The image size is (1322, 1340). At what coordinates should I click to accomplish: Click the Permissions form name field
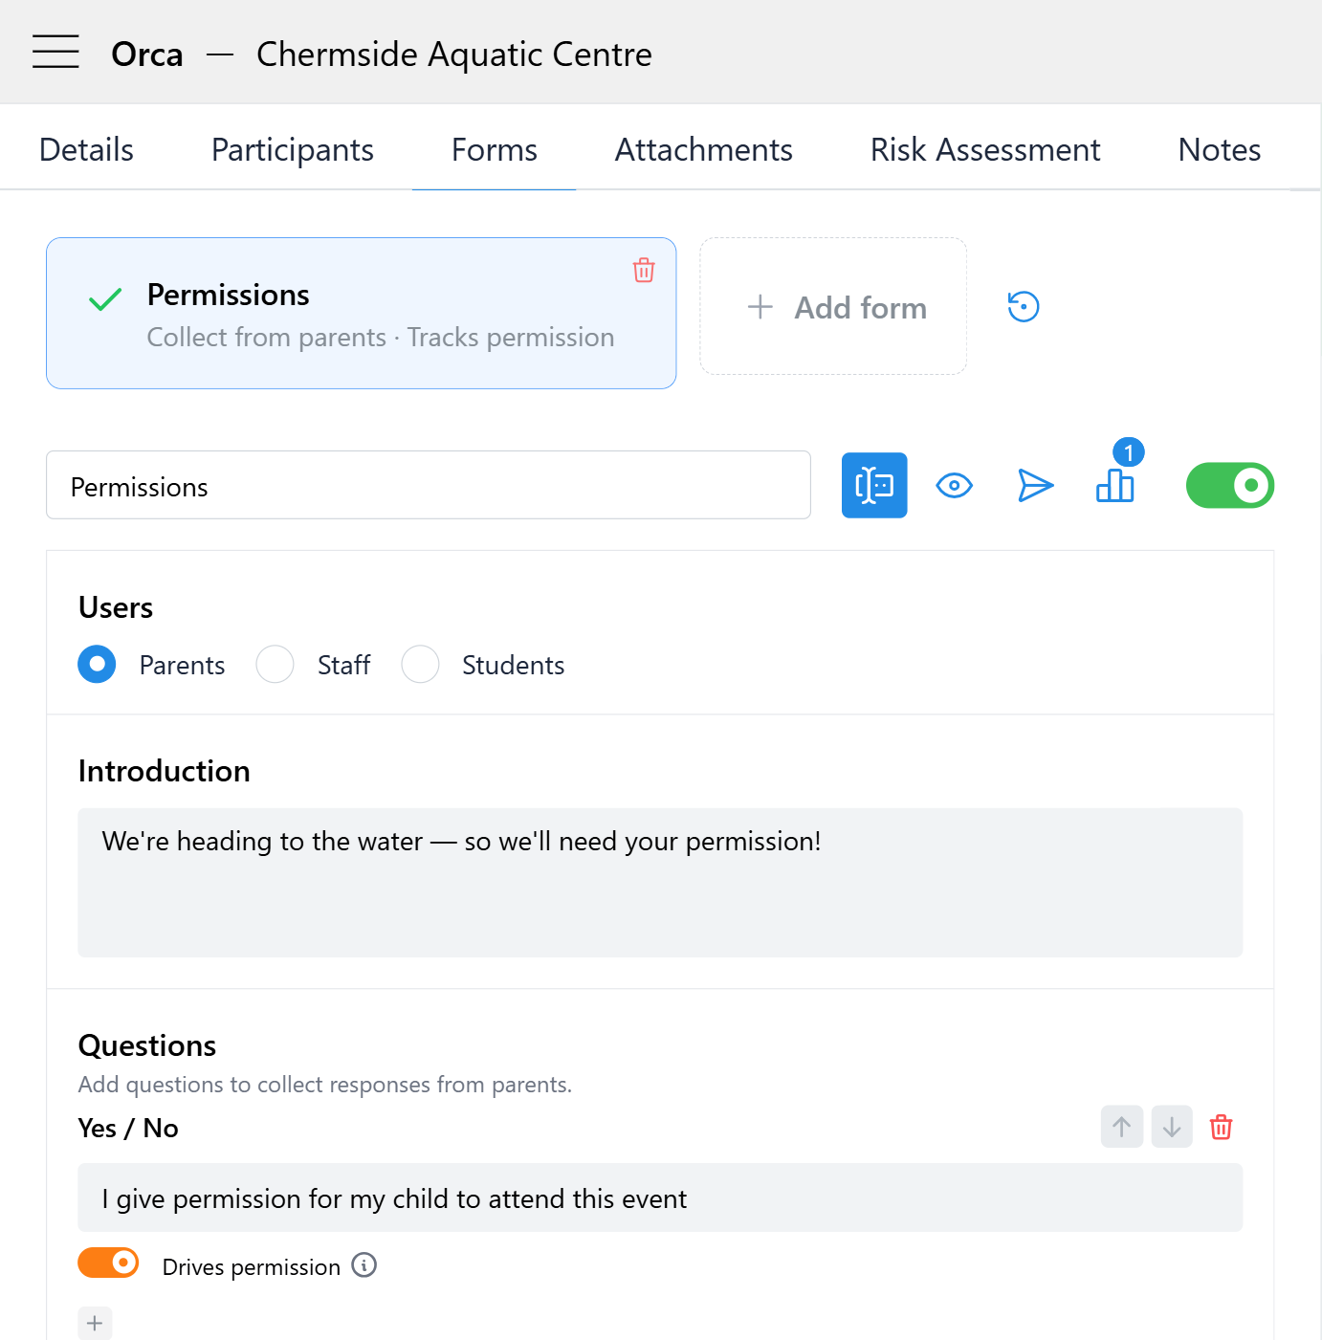(x=428, y=486)
